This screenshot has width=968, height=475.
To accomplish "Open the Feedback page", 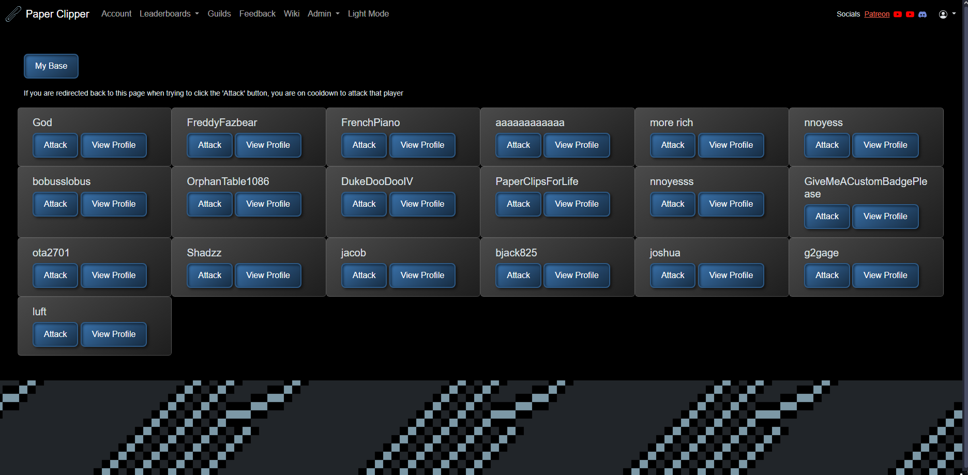I will [x=258, y=13].
